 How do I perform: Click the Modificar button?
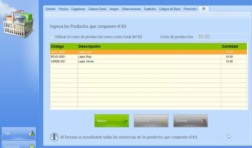pyautogui.click(x=151, y=121)
